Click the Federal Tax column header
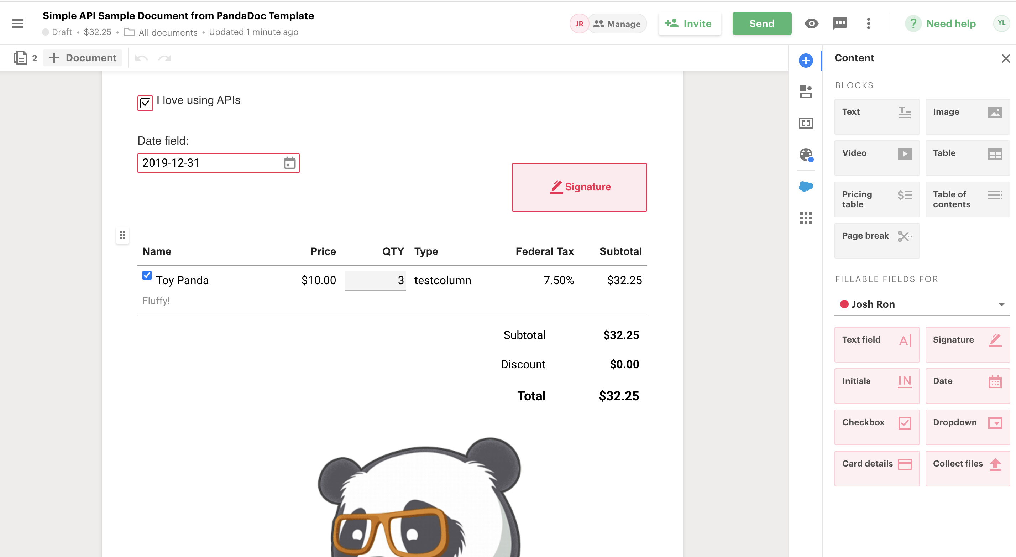Image resolution: width=1016 pixels, height=557 pixels. point(545,251)
